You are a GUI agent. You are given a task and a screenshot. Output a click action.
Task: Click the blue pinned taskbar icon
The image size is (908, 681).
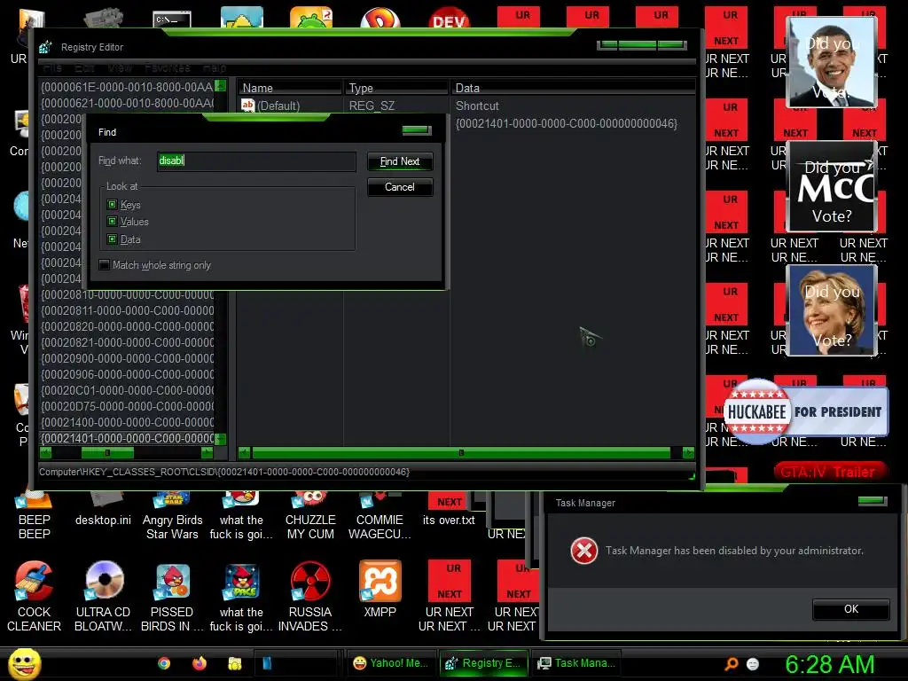[267, 663]
